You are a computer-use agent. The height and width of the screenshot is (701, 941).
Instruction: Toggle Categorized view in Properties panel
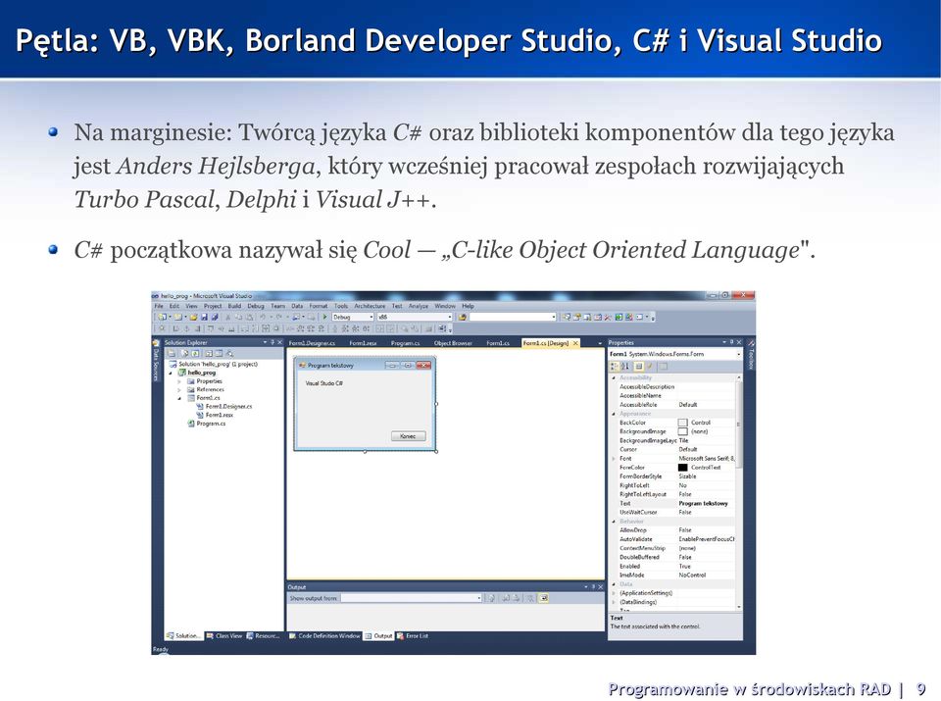614,366
